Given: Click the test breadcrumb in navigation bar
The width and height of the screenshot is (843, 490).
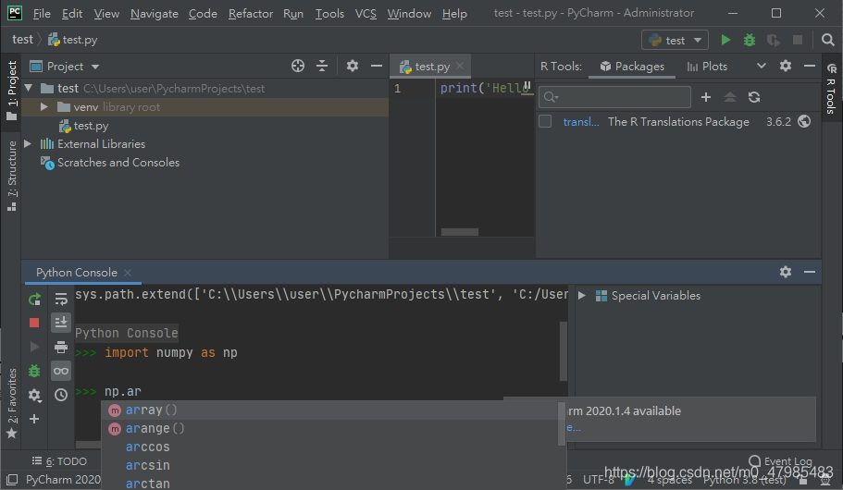Looking at the screenshot, I should (x=22, y=39).
